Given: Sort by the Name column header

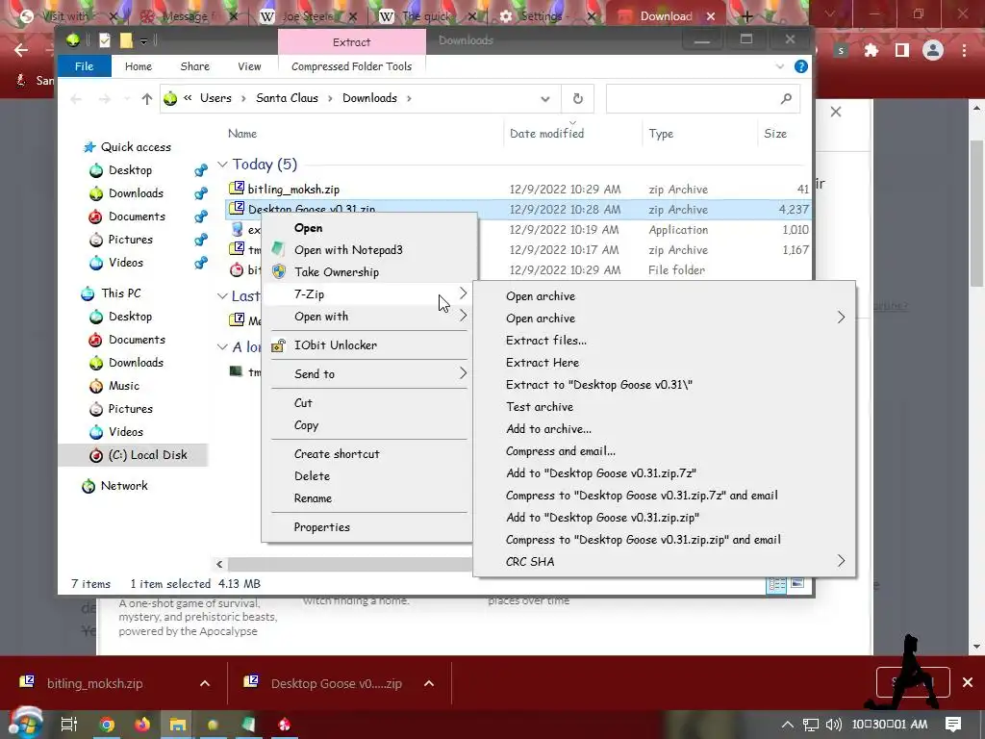Looking at the screenshot, I should coord(242,133).
